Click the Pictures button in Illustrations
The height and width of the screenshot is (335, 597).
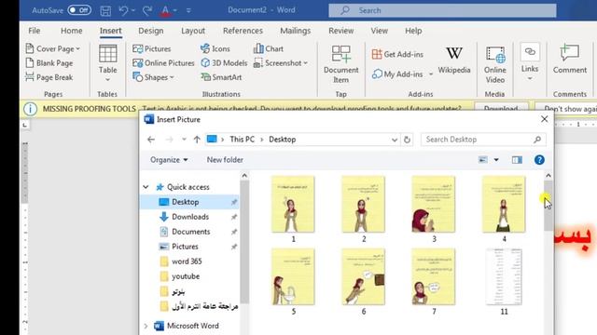(152, 48)
